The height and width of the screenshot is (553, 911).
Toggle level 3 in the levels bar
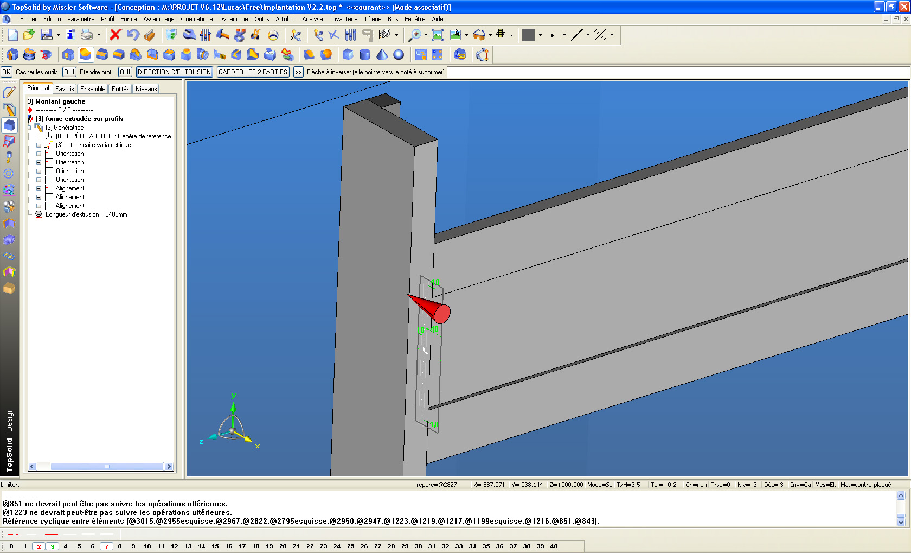(x=53, y=546)
